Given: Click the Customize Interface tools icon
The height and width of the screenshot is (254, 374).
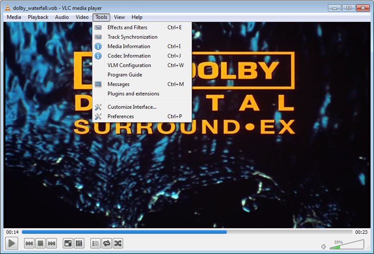Looking at the screenshot, I should 98,107.
